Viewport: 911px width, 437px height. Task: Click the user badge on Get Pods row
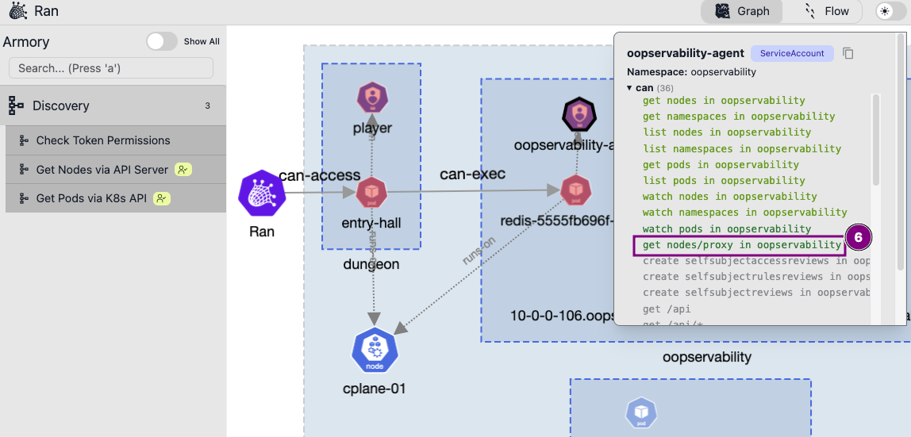pos(162,198)
